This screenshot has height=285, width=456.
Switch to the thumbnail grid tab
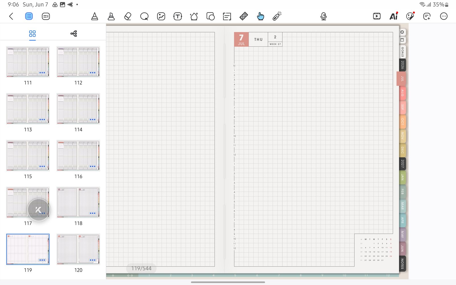click(32, 34)
